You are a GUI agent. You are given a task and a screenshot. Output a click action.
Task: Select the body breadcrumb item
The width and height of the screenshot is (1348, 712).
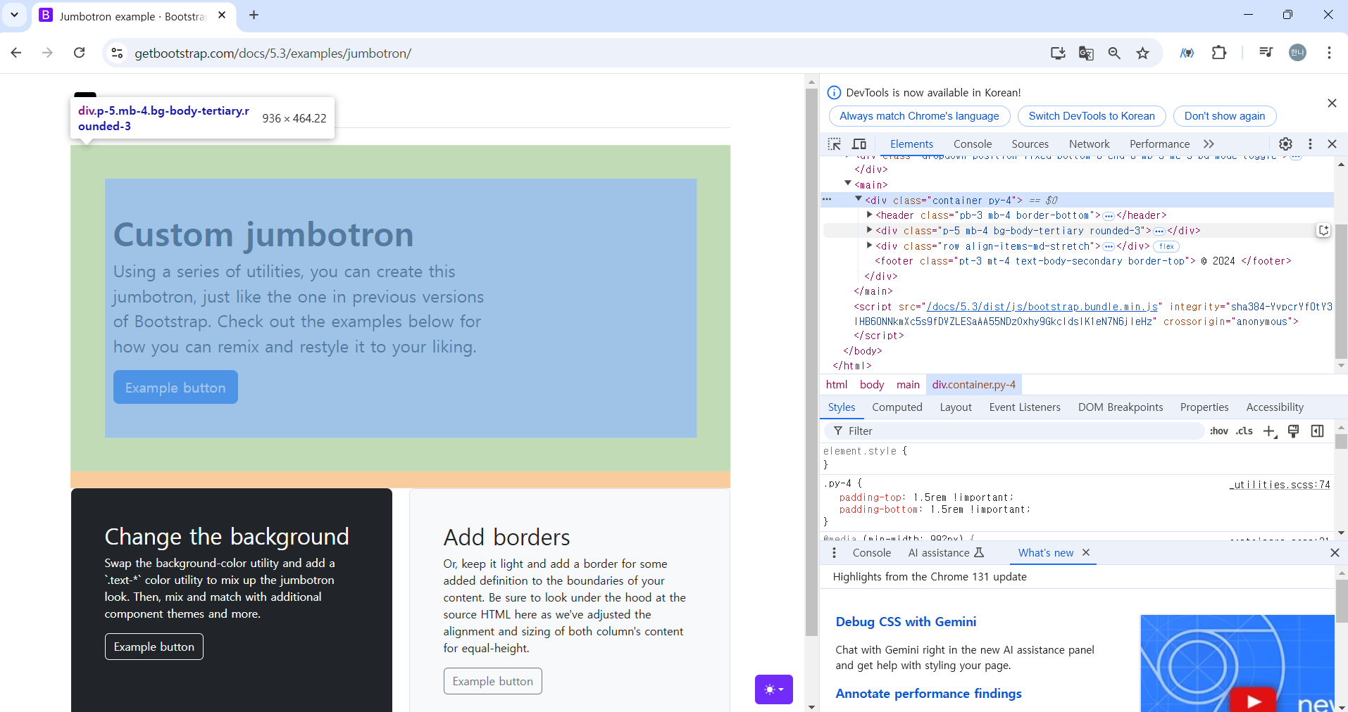click(871, 385)
